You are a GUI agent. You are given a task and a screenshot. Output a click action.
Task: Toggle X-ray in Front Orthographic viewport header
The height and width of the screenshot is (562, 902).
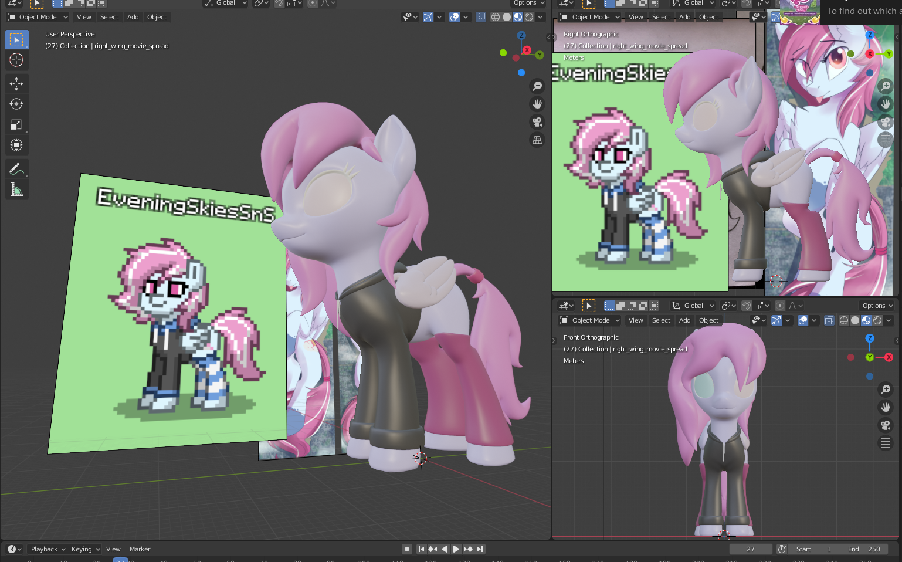coord(829,320)
